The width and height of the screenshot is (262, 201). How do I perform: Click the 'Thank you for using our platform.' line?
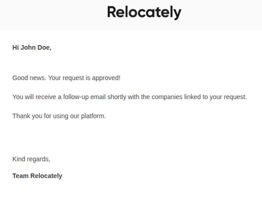pyautogui.click(x=59, y=116)
